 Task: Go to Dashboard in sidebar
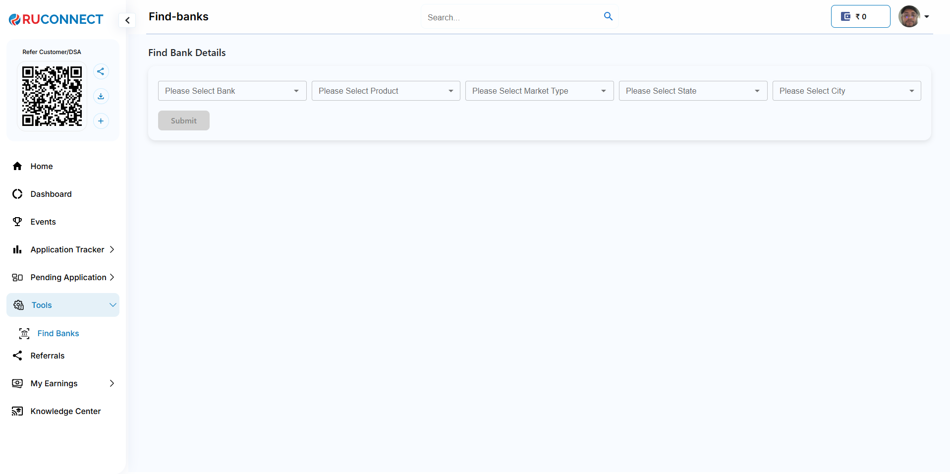tap(51, 194)
